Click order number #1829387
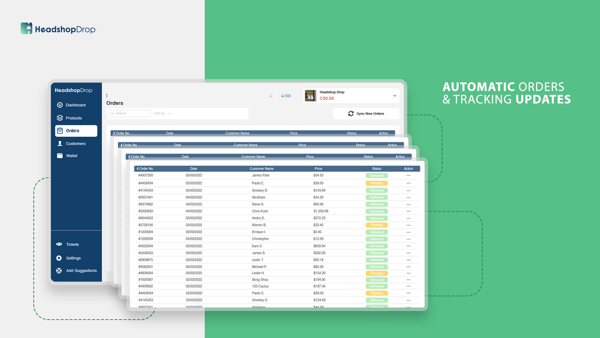 [x=145, y=280]
